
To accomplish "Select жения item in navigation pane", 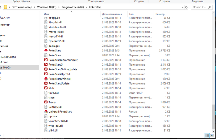I will point(4,46).
